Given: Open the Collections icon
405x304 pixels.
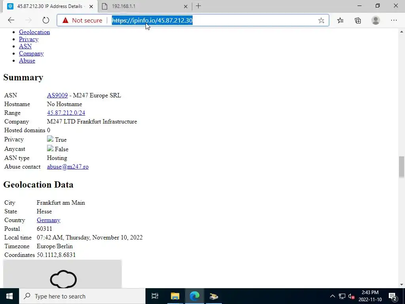Looking at the screenshot, I should (x=358, y=20).
